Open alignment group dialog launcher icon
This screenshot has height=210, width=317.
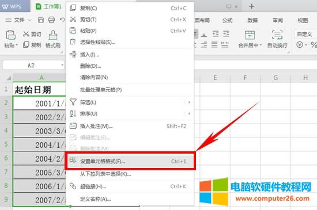(x=289, y=52)
